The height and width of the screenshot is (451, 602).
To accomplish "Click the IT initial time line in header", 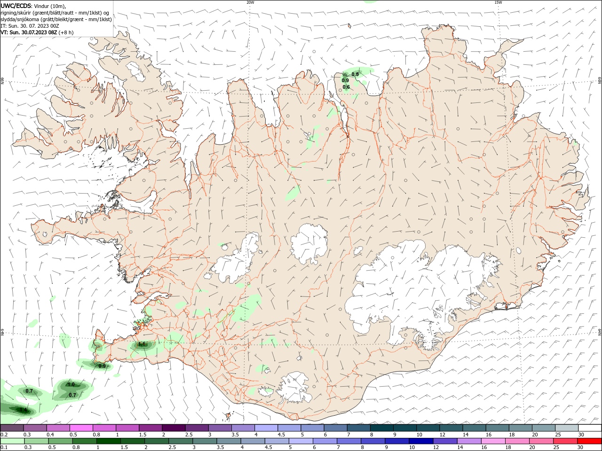I will pos(30,26).
